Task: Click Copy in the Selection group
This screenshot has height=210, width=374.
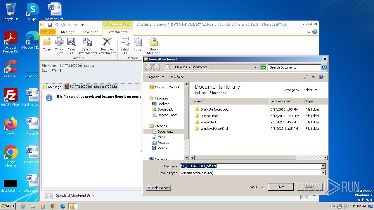Action: tap(137, 45)
